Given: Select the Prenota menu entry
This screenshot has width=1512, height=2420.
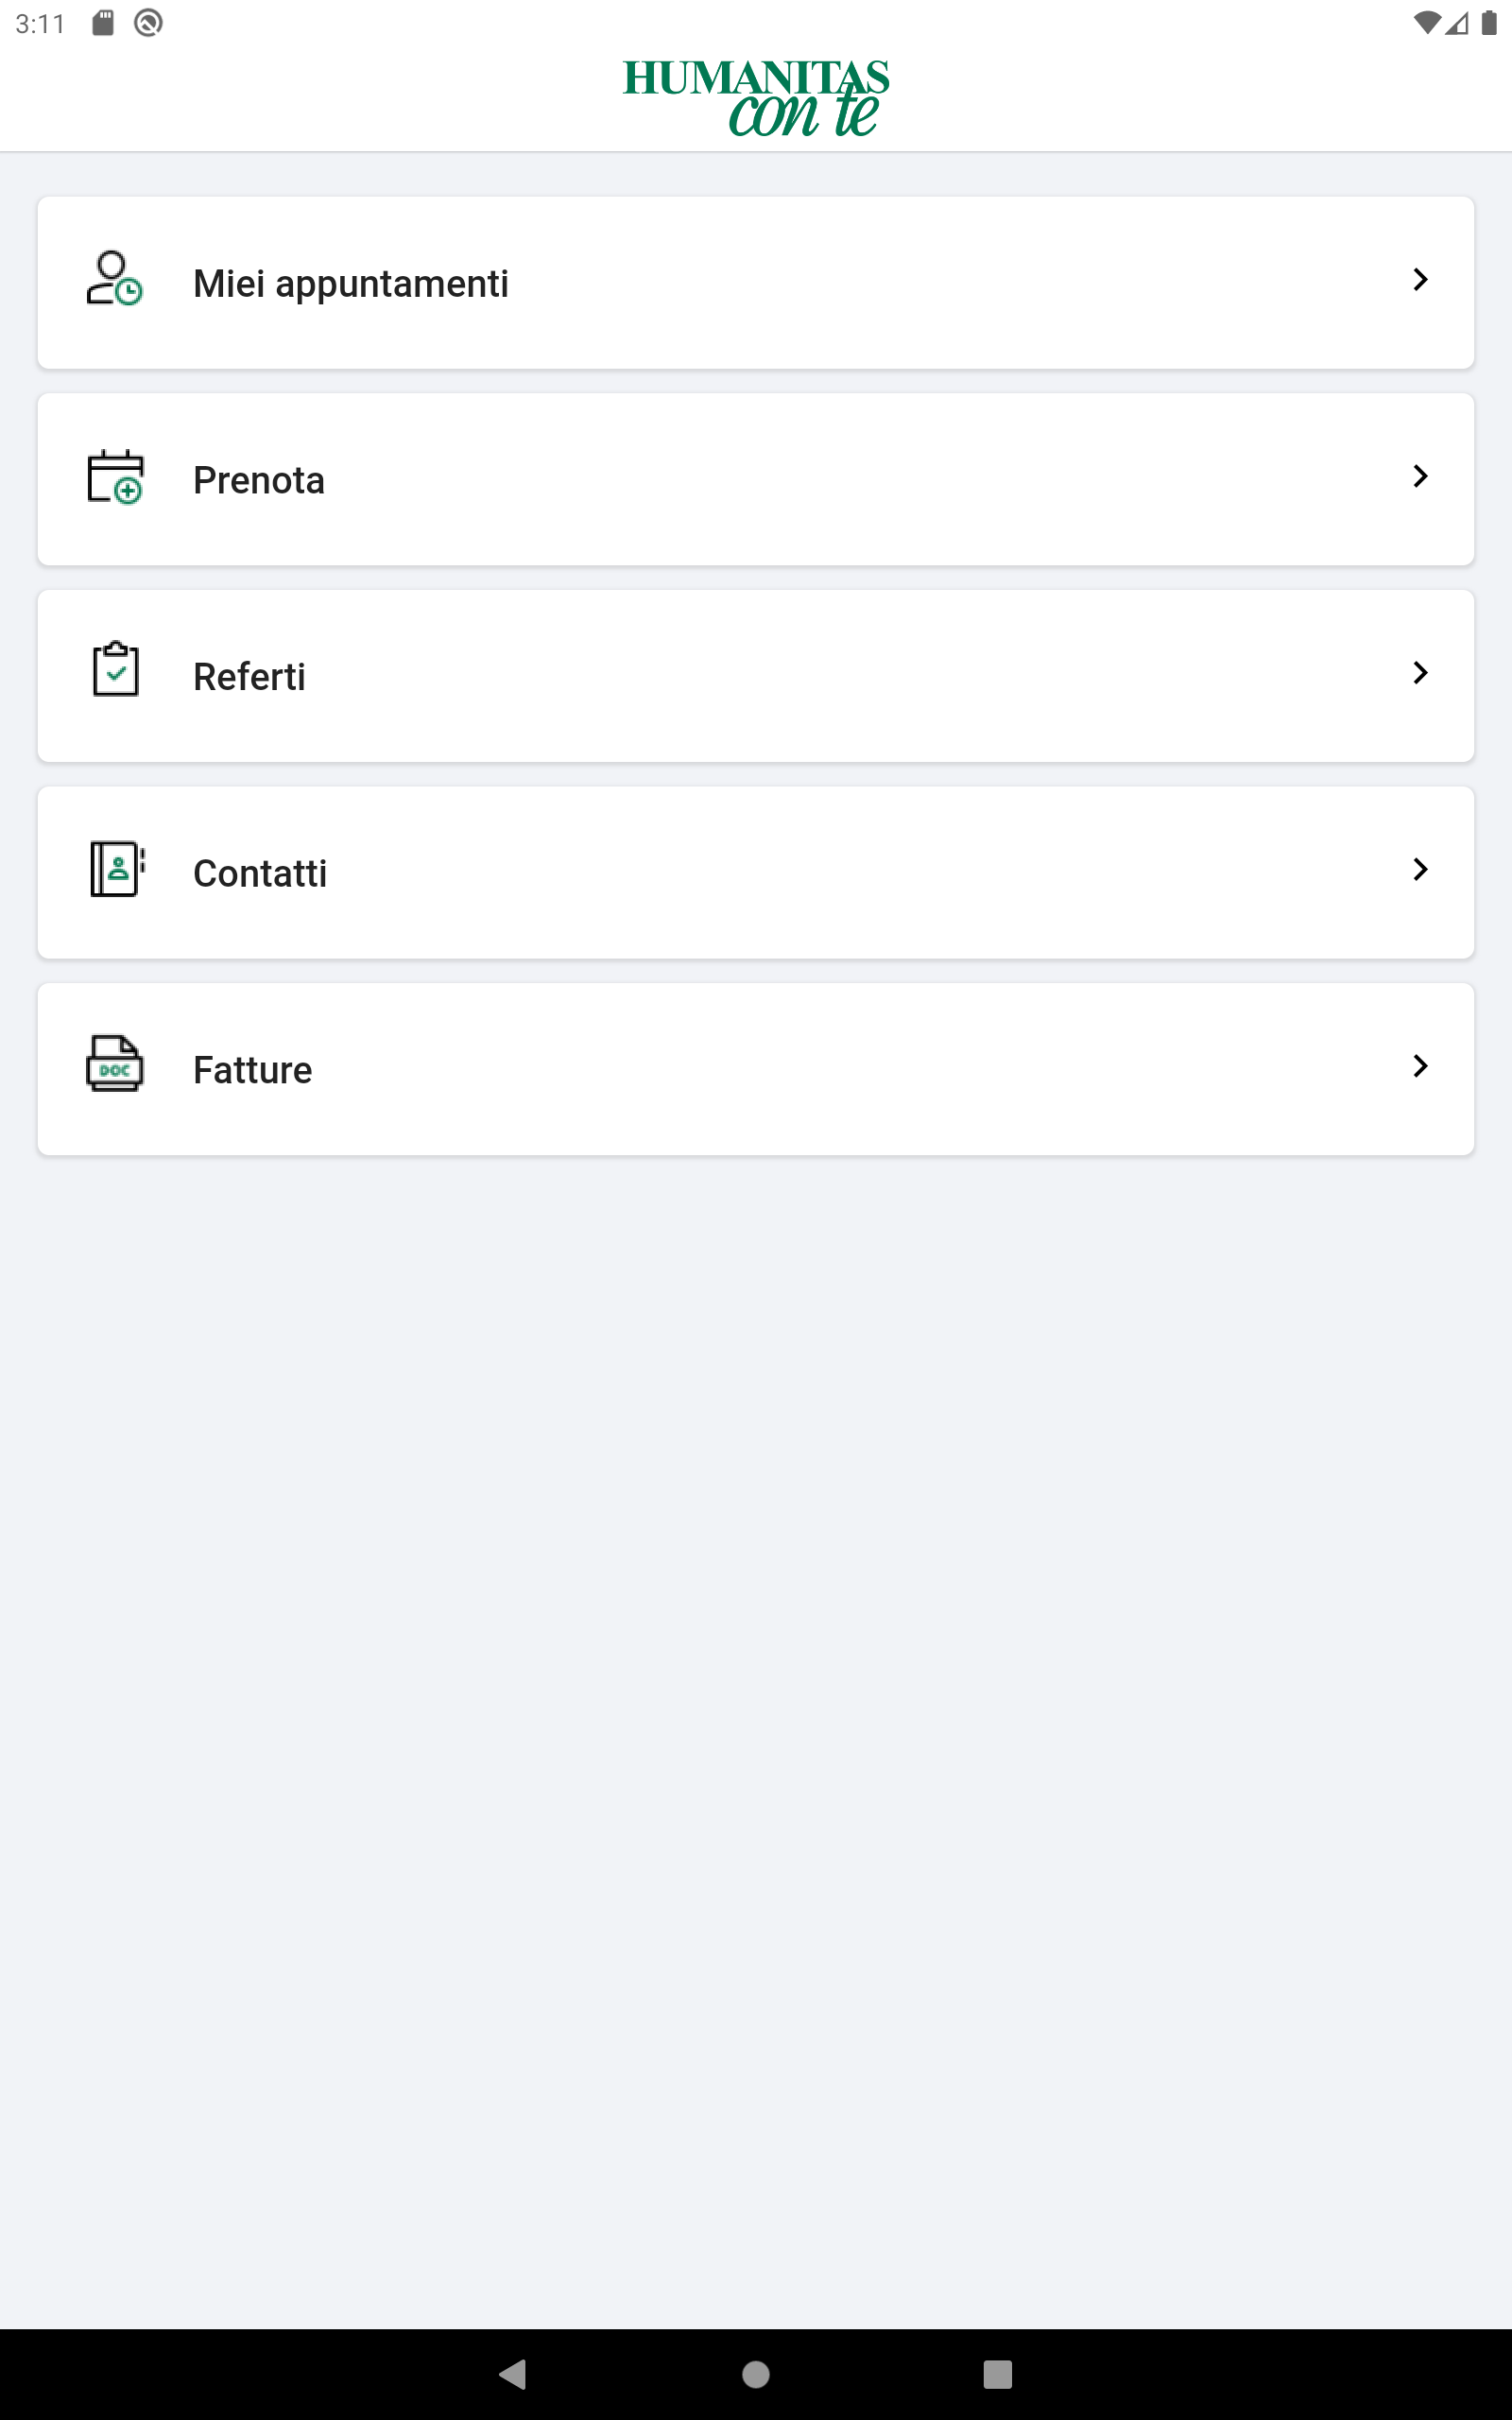Looking at the screenshot, I should click(x=756, y=480).
